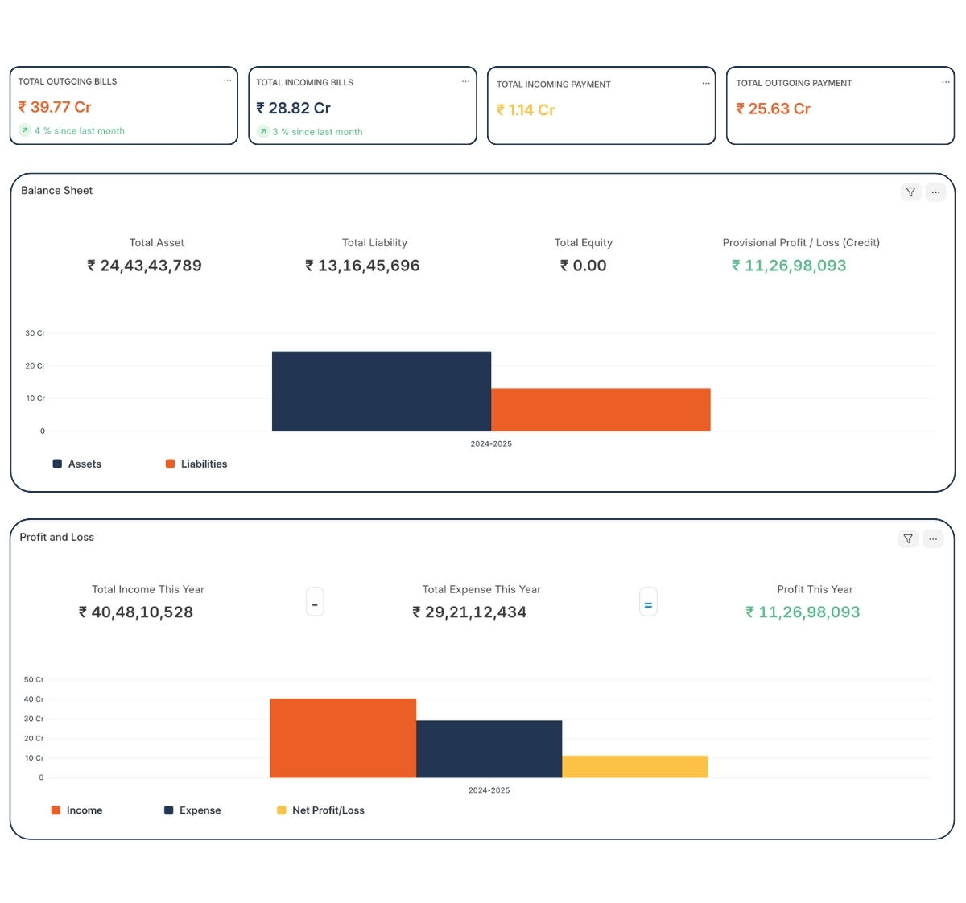Open Total Outgoing Bills card options menu
This screenshot has height=903, width=966.
pos(227,80)
